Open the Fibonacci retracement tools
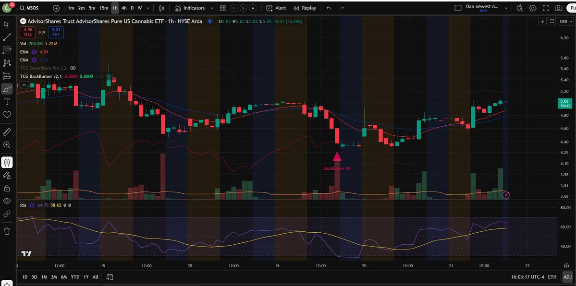Viewport: 576px width, 286px height. [7, 50]
